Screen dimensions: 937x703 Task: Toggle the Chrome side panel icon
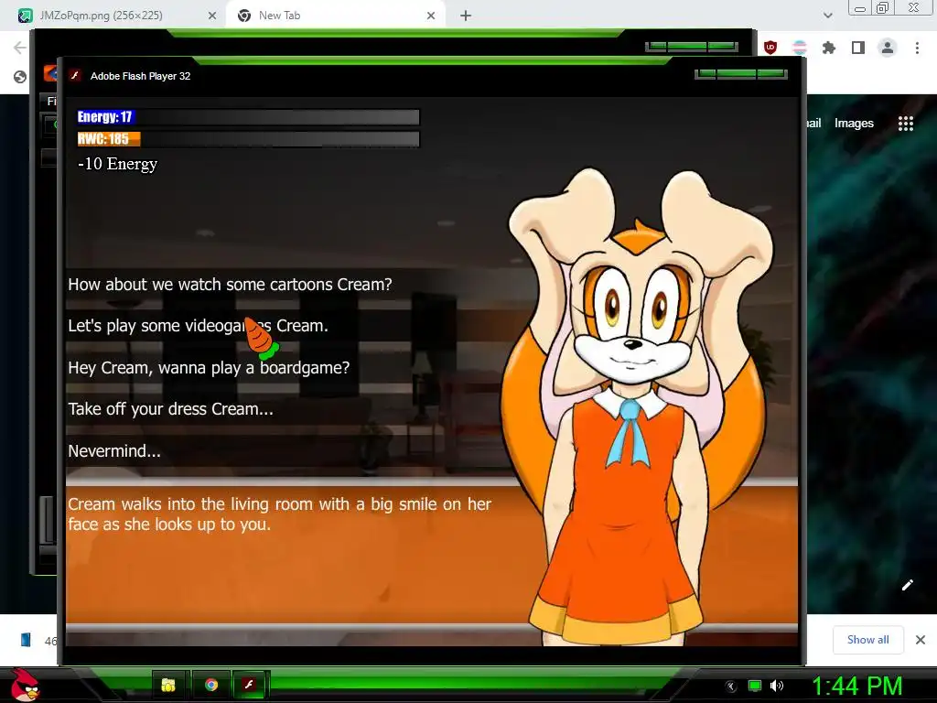click(858, 48)
